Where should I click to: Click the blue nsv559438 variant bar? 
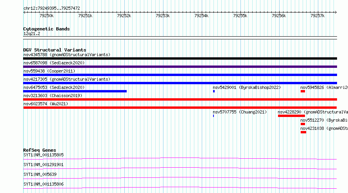coord(180,75)
